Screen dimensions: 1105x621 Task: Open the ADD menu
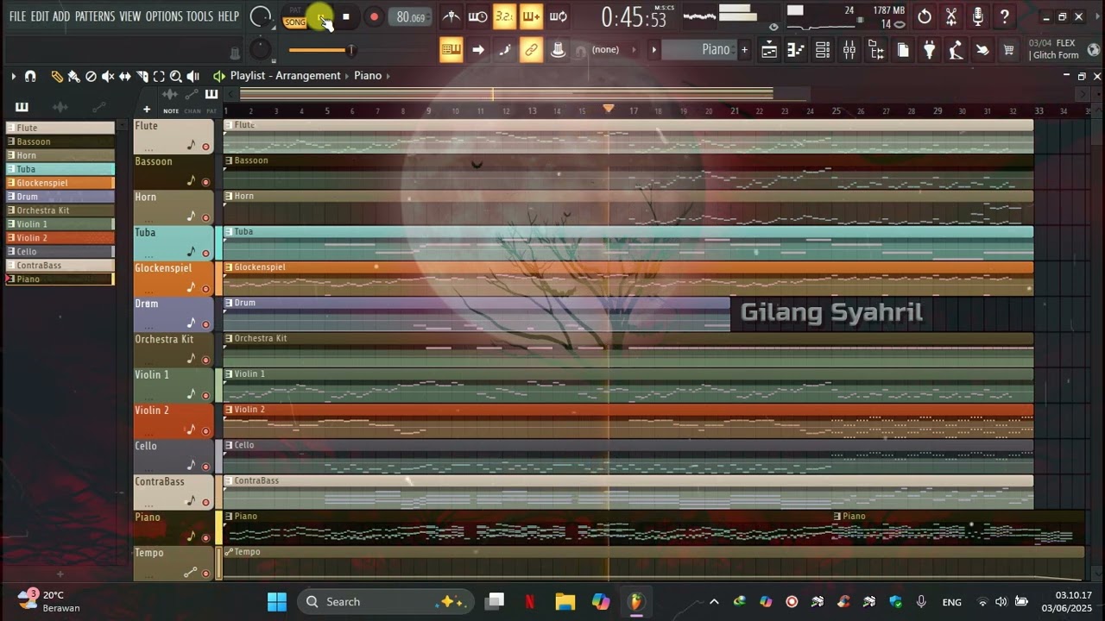point(61,16)
